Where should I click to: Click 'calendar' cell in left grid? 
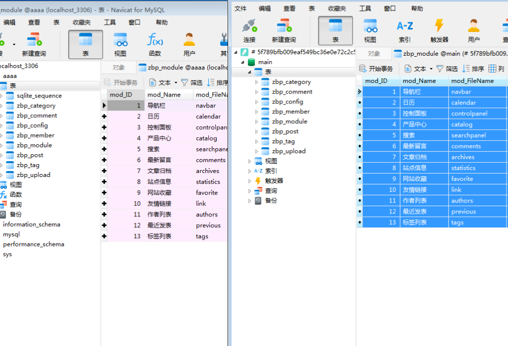pos(211,116)
